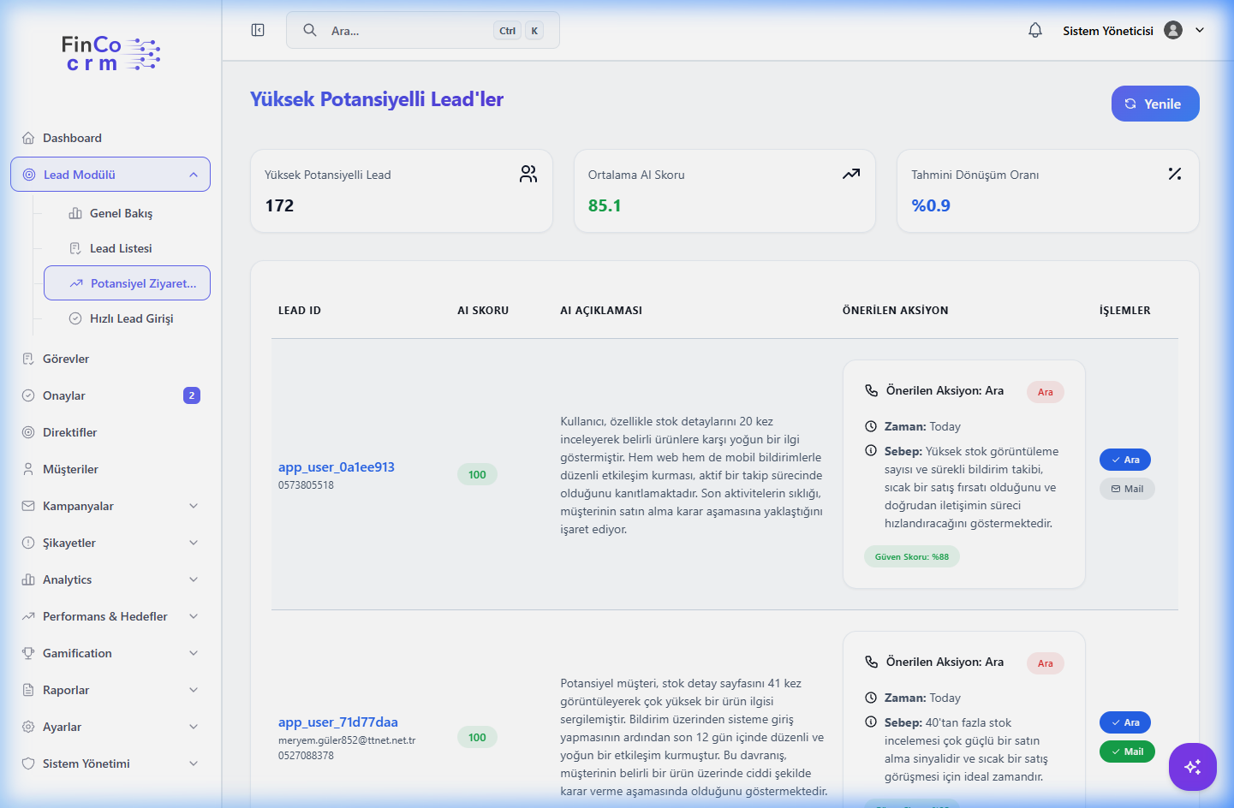Expand the Şikayetler submenu chevron
The width and height of the screenshot is (1234, 808).
(x=194, y=543)
